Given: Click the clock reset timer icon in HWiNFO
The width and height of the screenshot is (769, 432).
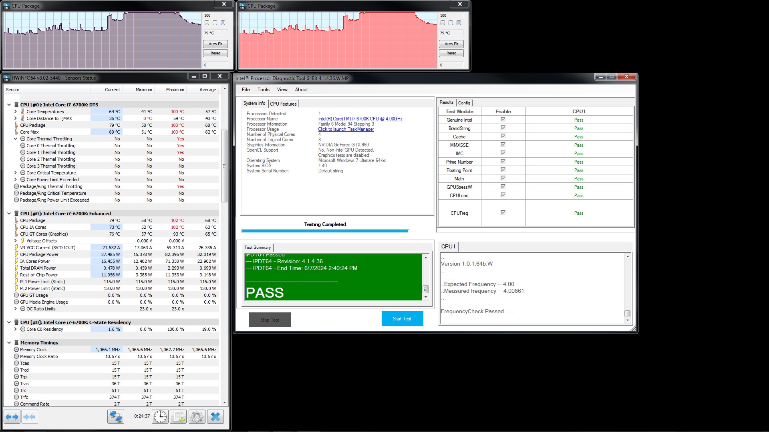Looking at the screenshot, I should click(x=160, y=417).
